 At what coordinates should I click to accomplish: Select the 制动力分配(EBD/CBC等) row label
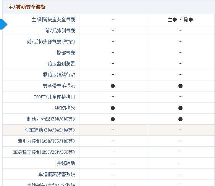pyautogui.click(x=51, y=119)
